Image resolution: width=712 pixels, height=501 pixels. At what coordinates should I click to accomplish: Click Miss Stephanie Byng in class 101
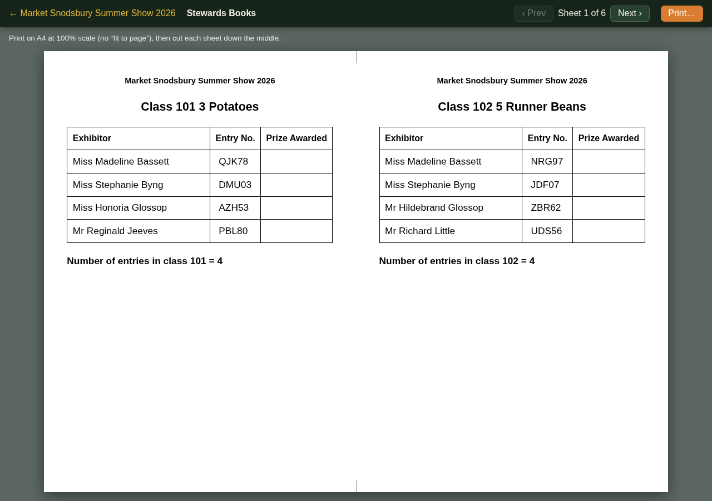coord(118,185)
